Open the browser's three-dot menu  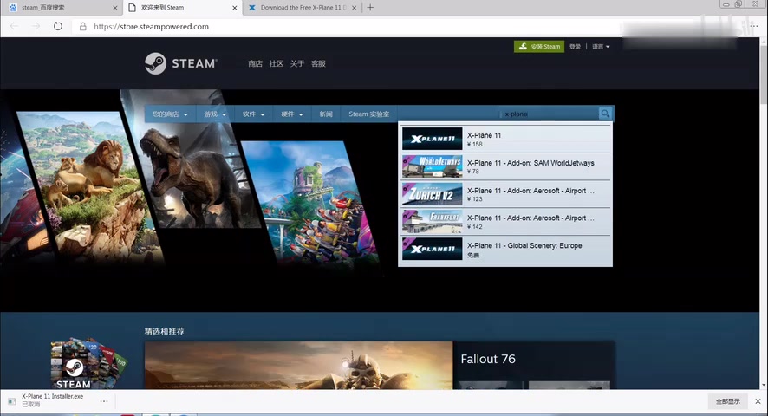coord(754,27)
